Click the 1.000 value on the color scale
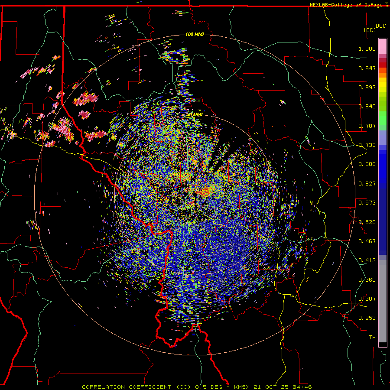The width and height of the screenshot is (390, 390). tap(367, 49)
